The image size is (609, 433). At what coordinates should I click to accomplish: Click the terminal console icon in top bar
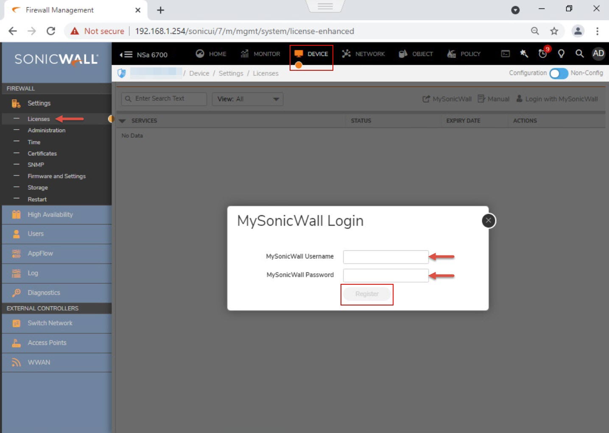coord(505,54)
